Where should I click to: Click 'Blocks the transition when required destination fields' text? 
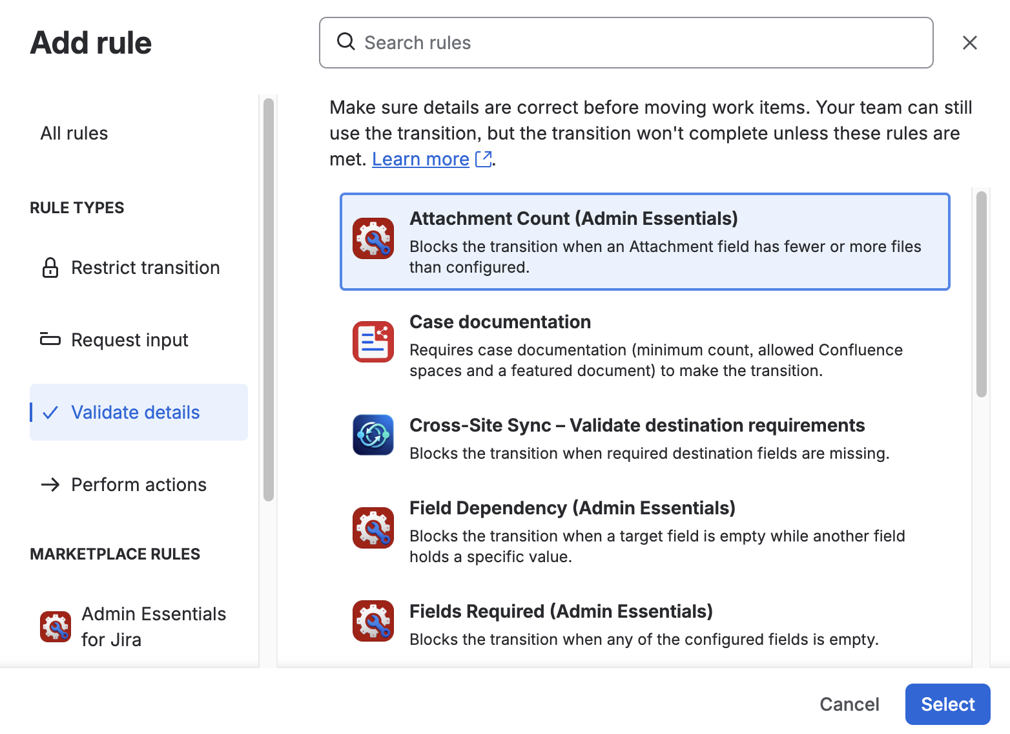[649, 454]
